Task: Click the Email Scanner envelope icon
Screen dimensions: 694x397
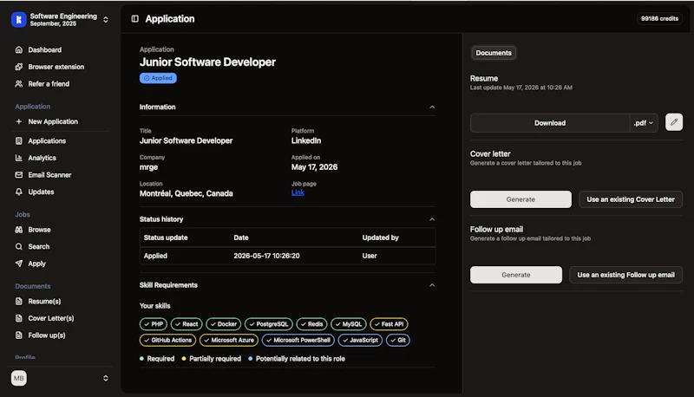Action: (x=18, y=175)
